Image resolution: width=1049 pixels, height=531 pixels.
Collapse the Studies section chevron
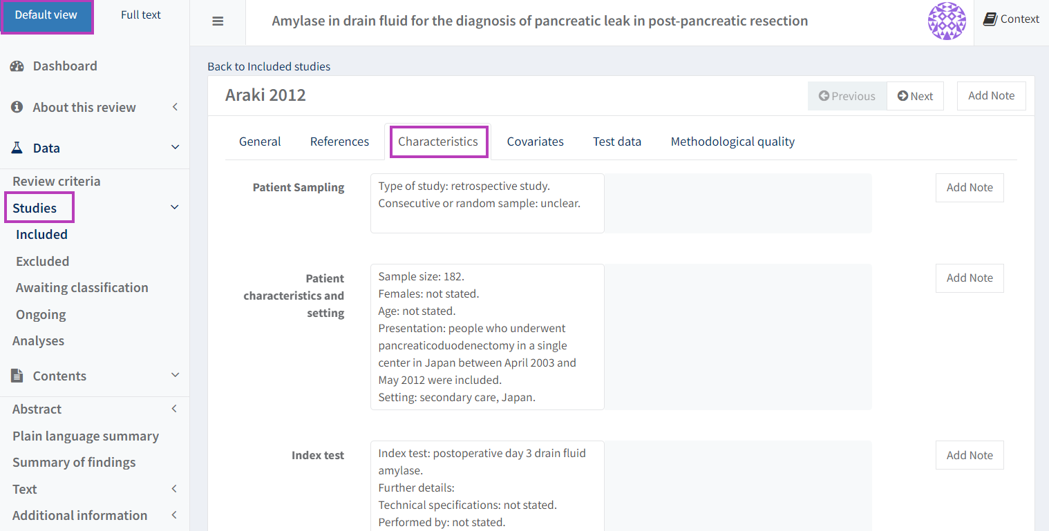[175, 208]
